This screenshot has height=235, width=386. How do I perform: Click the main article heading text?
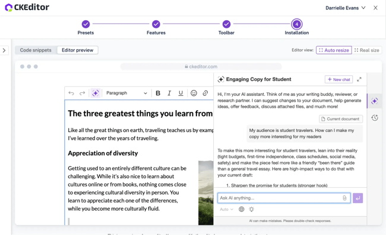[140, 114]
